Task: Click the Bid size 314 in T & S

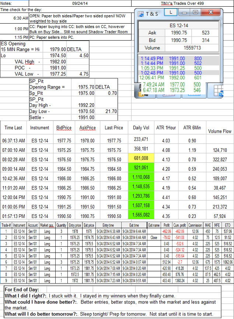Action: tap(205, 40)
